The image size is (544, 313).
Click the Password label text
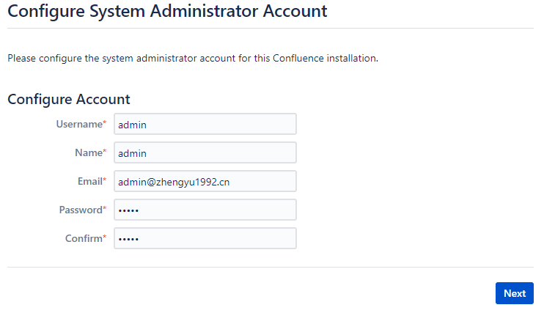click(x=81, y=210)
